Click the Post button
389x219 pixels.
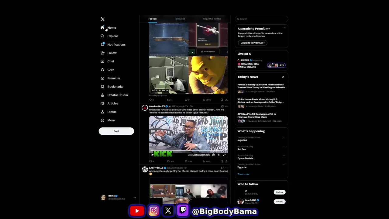pos(116,131)
